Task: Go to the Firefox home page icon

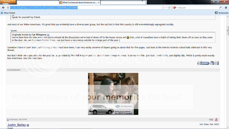Action: click(226, 7)
